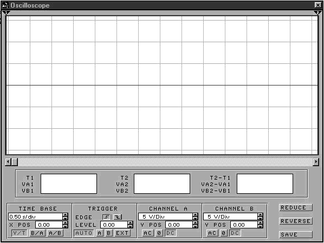324x243 pixels.
Task: Click Channel B 5 V/Div field
Action: coord(230,216)
